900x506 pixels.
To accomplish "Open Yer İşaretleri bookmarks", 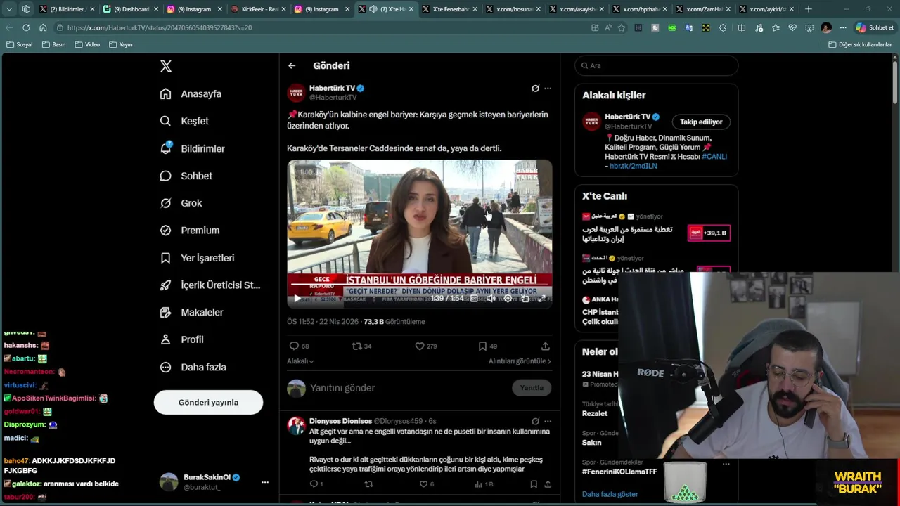I will pyautogui.click(x=198, y=258).
